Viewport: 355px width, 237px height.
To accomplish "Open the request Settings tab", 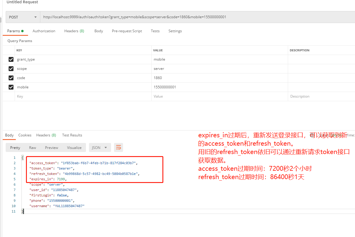I will click(175, 31).
